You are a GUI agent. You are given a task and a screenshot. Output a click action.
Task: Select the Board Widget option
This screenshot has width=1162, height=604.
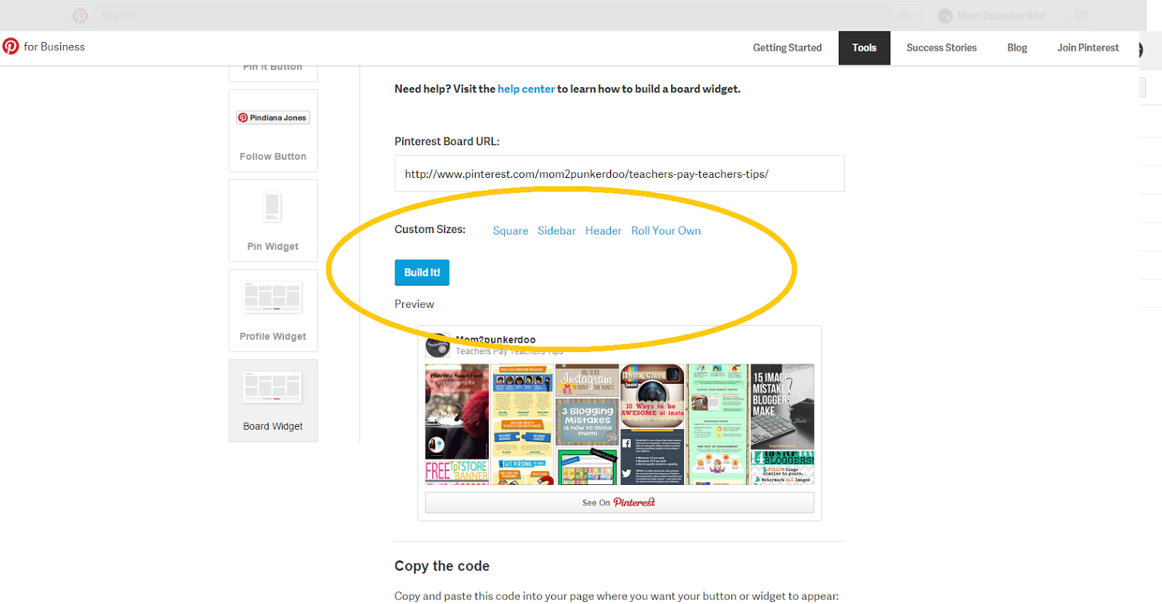pyautogui.click(x=273, y=401)
